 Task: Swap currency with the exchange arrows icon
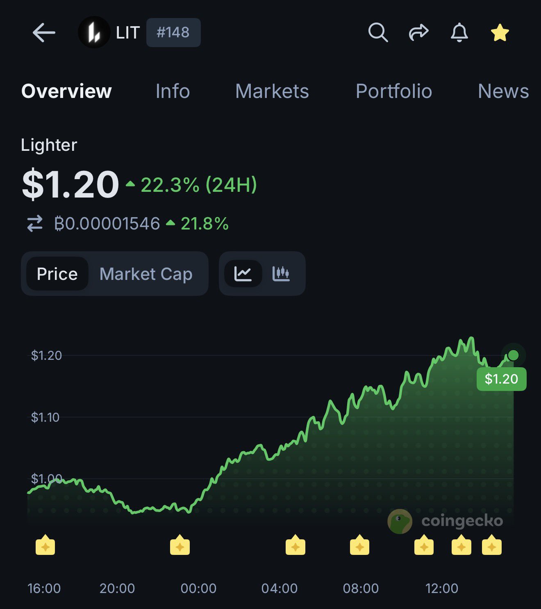pos(35,224)
